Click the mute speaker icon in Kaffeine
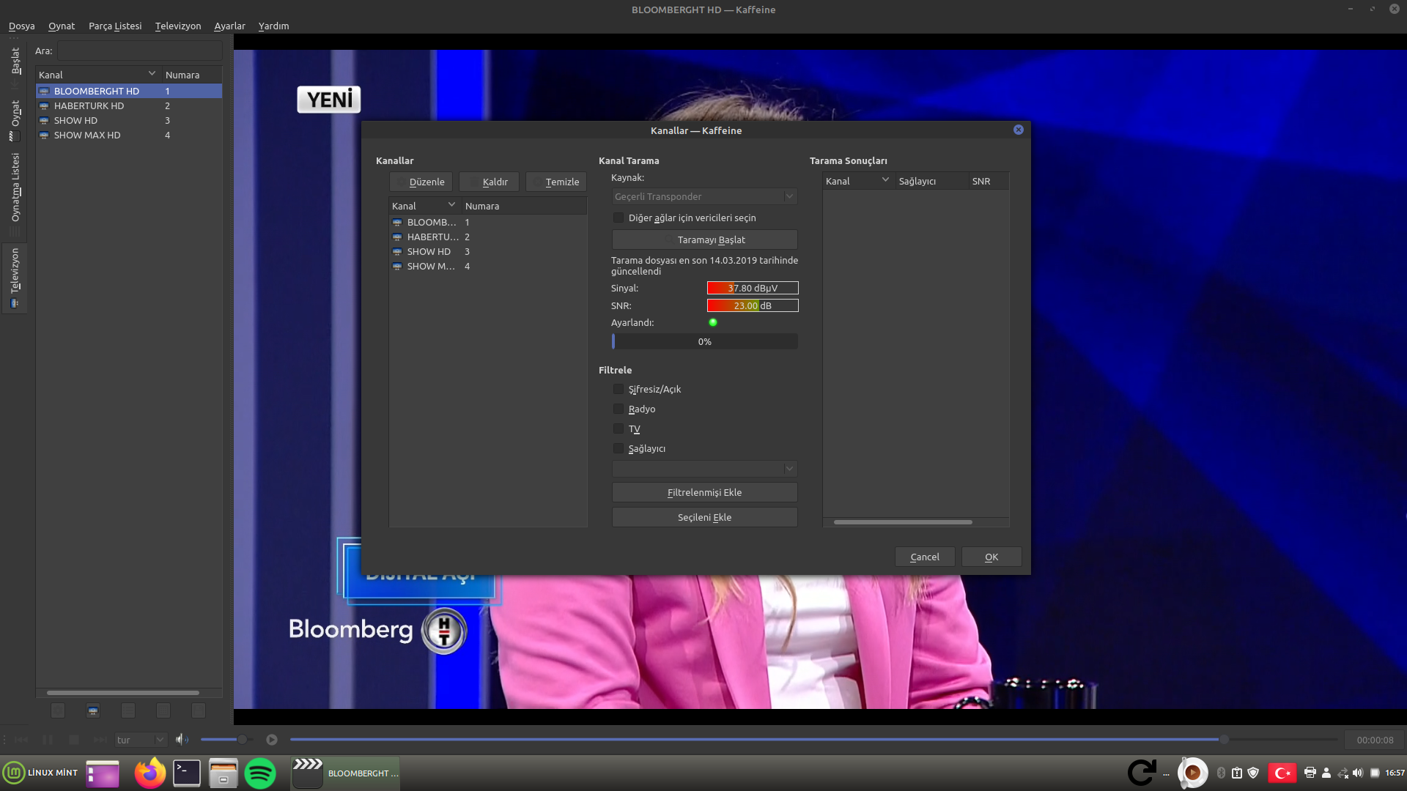 [x=182, y=740]
